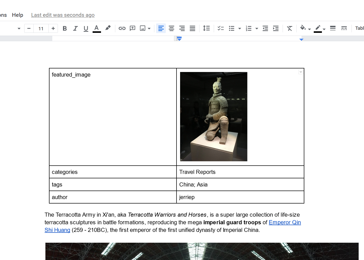Apply a bulleted list

232,28
